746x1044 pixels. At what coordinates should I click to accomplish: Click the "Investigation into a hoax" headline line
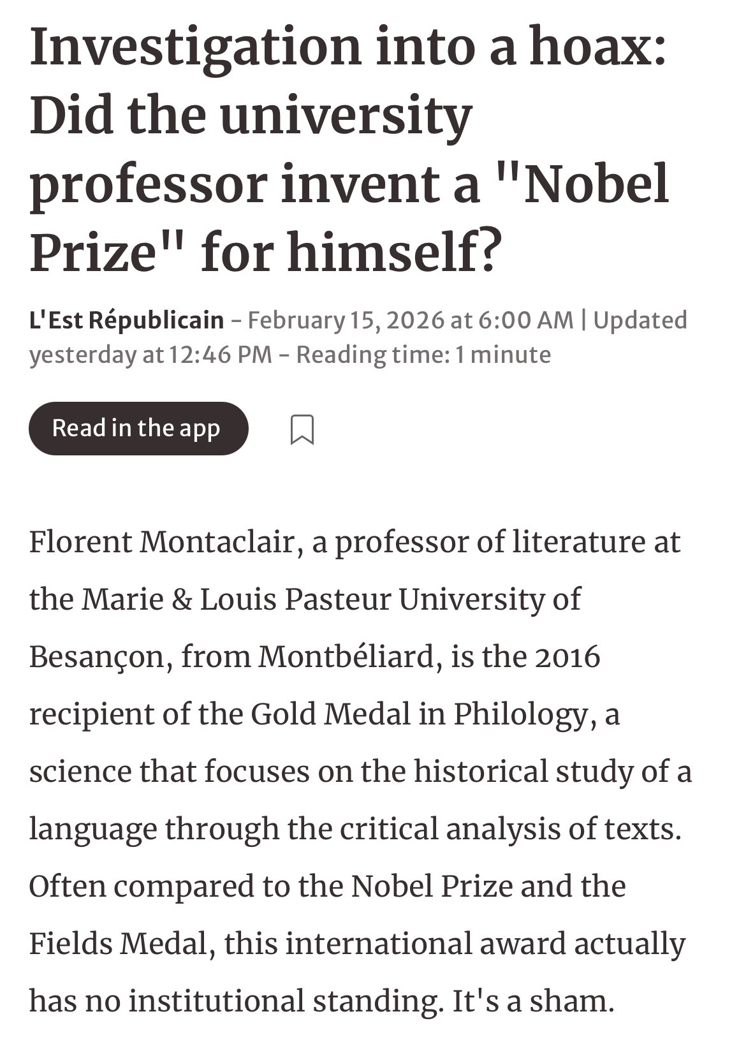(x=347, y=48)
